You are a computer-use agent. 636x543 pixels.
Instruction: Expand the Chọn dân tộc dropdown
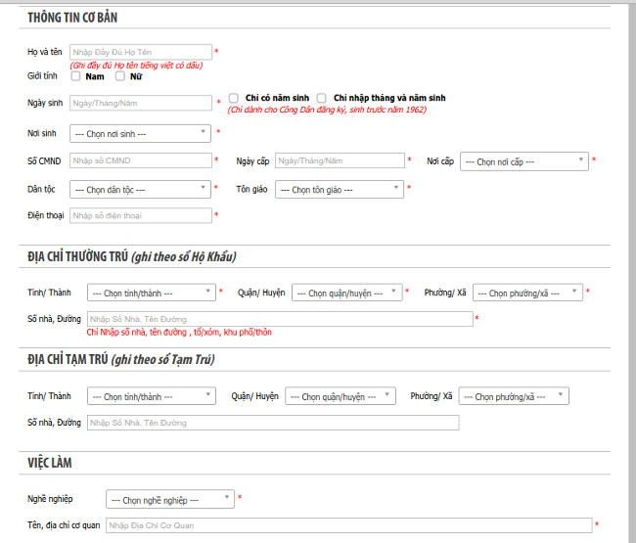(x=140, y=190)
